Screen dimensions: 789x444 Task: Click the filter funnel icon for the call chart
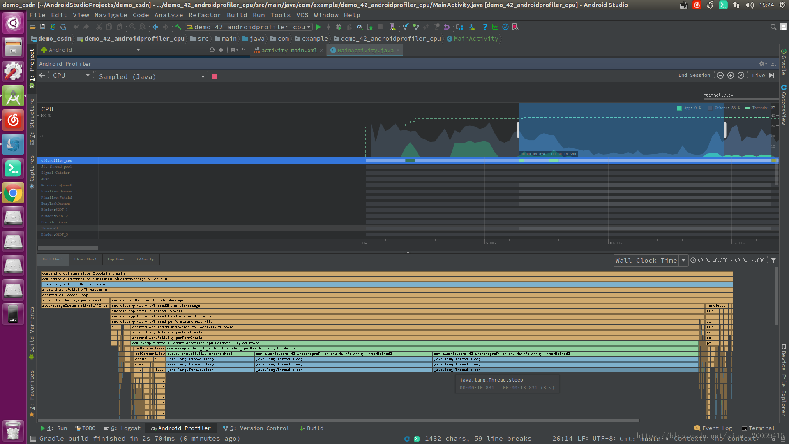coord(773,260)
